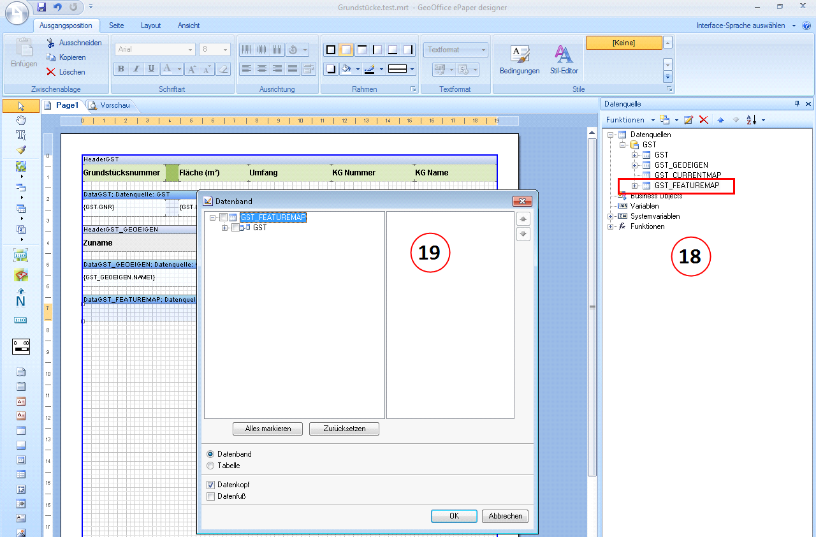
Task: Click the GST_CURRENTMAP tree item
Action: point(687,175)
